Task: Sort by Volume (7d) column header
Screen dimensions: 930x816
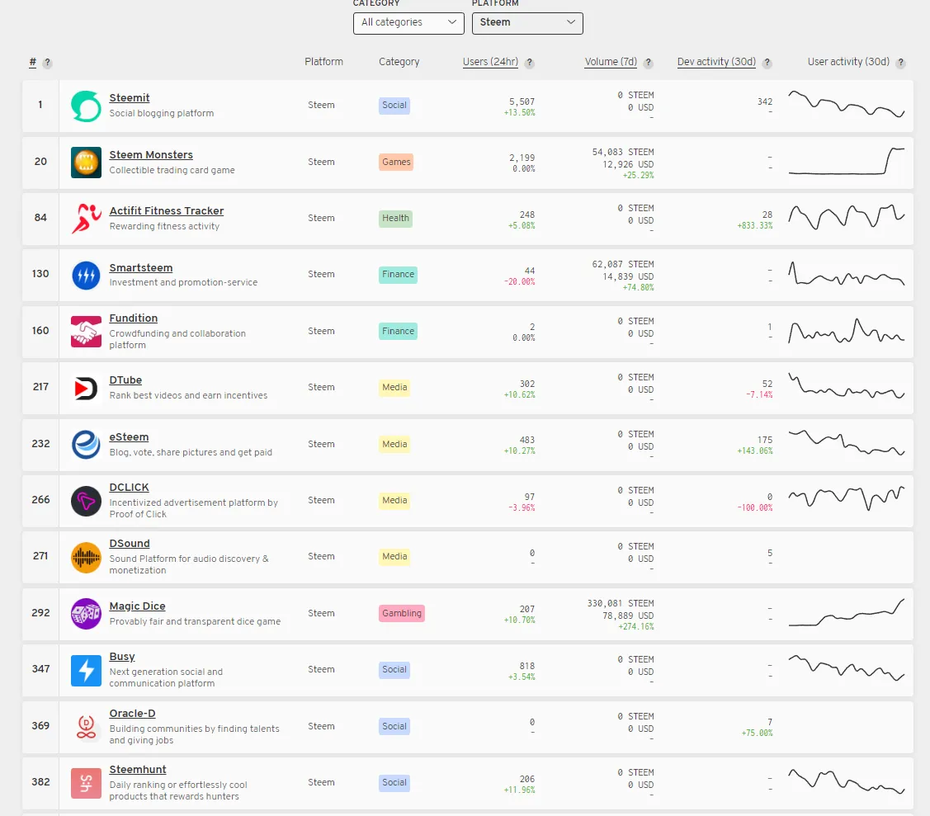Action: pyautogui.click(x=611, y=62)
